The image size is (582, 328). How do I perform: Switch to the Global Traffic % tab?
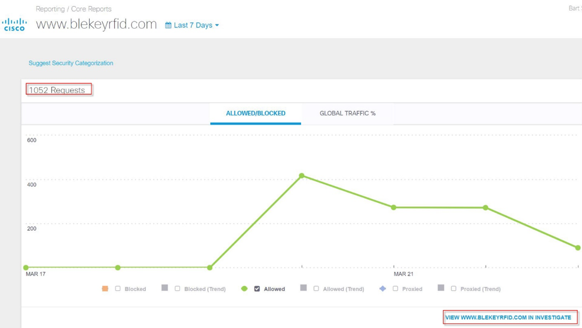point(347,113)
